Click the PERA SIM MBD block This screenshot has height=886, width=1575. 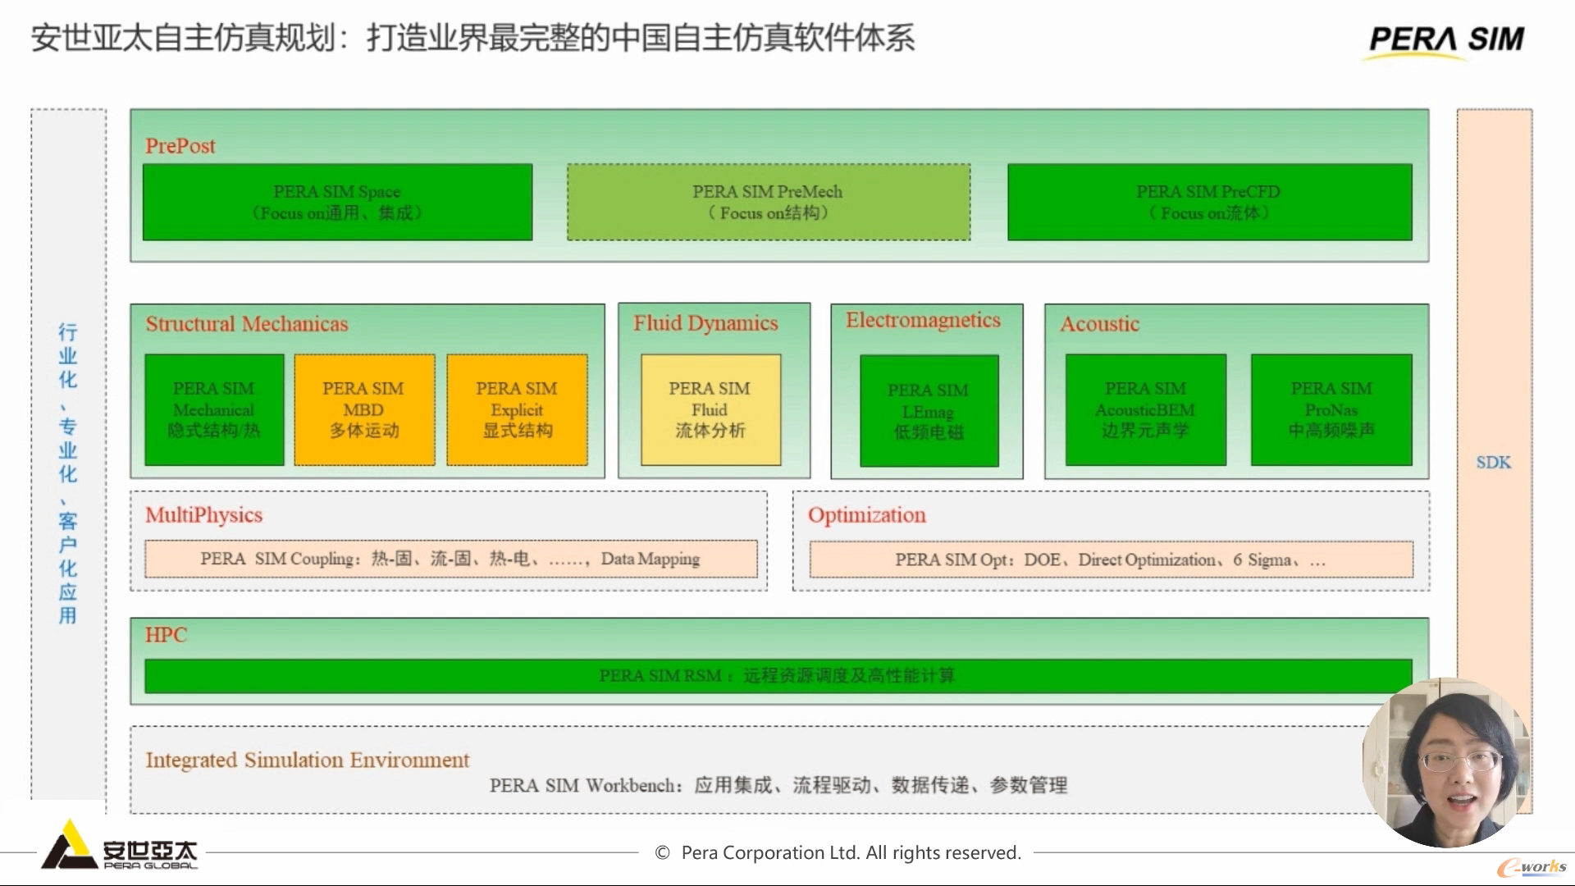[364, 409]
